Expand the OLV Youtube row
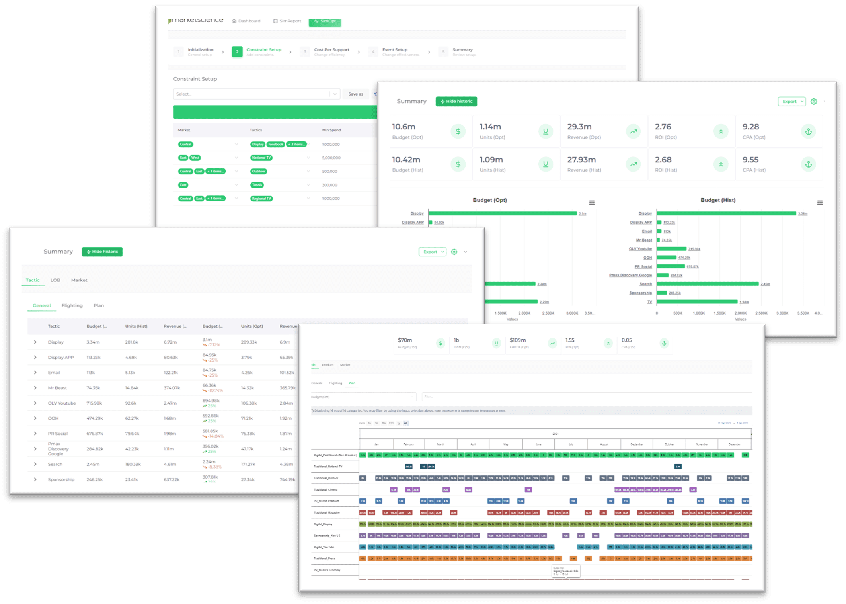 35,403
